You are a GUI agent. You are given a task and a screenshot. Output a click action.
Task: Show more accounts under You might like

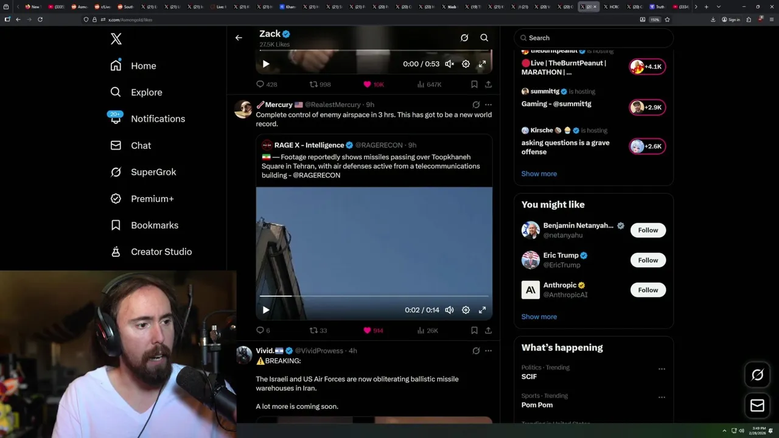point(539,316)
